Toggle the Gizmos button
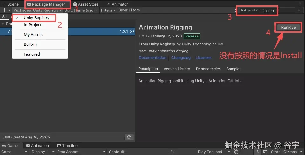Image resolution: width=305 pixels, height=155 pixels. (x=290, y=152)
